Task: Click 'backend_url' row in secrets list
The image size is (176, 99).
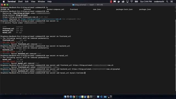Action: point(13,31)
